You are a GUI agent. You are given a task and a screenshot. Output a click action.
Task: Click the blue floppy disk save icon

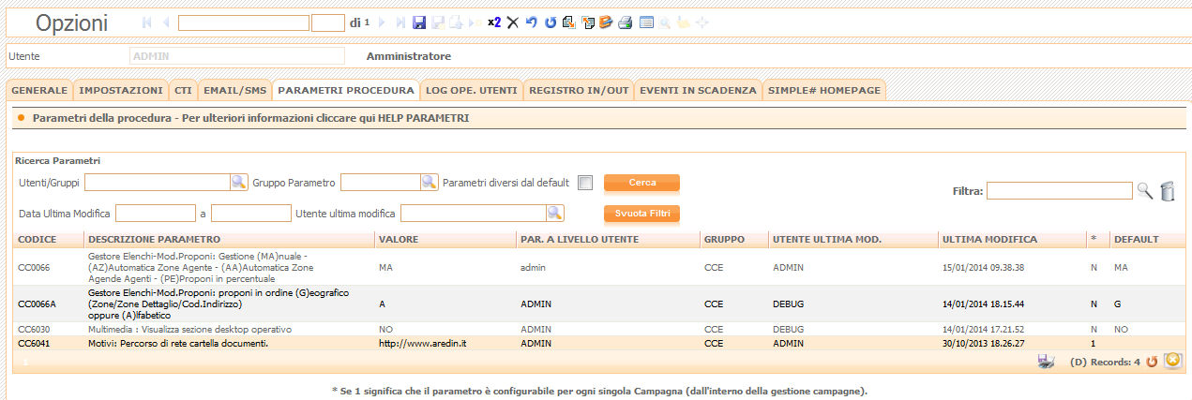(x=419, y=22)
